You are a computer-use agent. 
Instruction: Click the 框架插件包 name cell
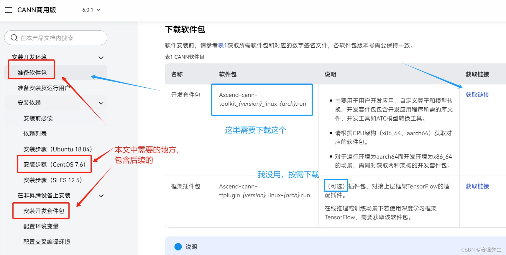185,186
